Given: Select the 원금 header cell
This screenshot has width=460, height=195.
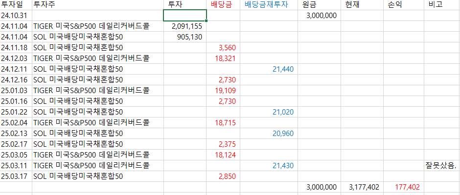Looking at the screenshot, I should (319, 5).
